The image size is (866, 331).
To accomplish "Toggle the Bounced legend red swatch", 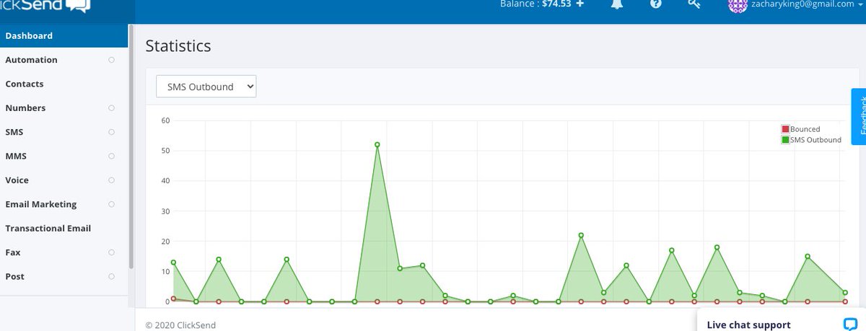I will (x=785, y=129).
